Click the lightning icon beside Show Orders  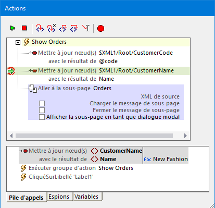pyautogui.click(x=27, y=42)
